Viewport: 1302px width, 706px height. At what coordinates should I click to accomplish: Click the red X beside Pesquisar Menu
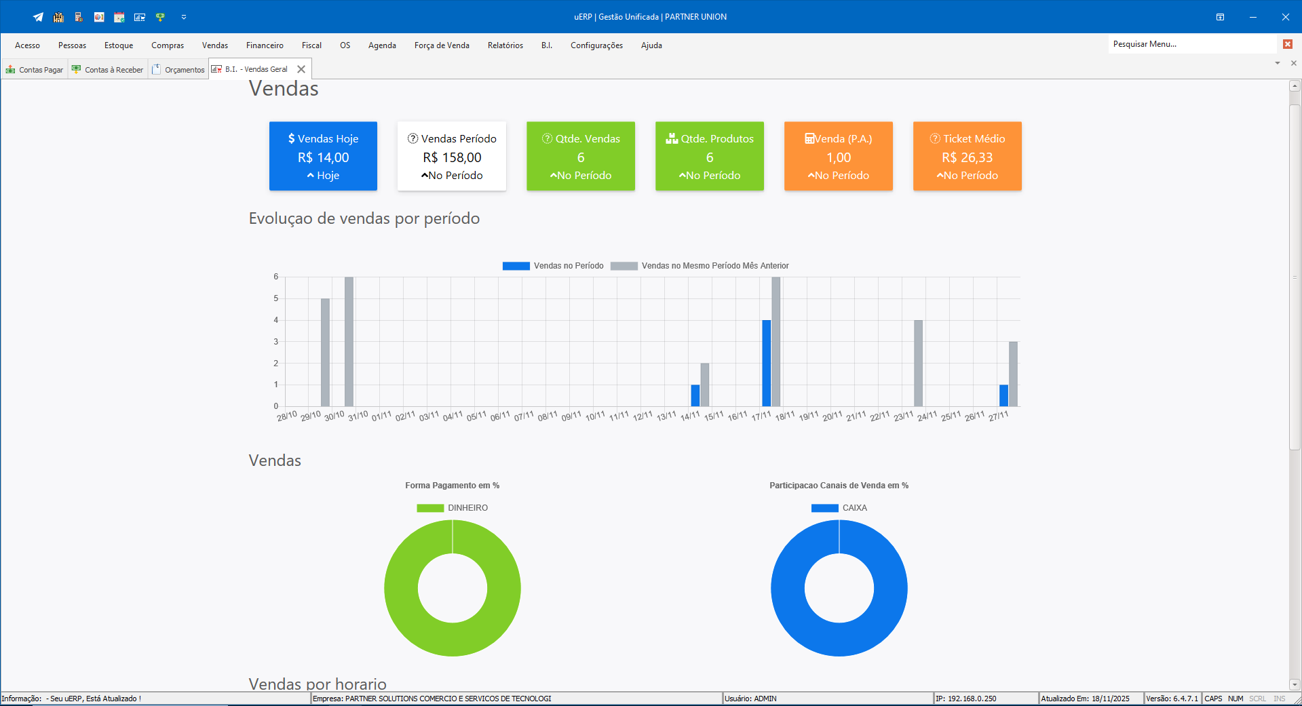1287,44
